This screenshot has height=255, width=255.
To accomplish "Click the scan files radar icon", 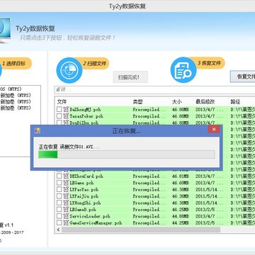I will [69, 70].
